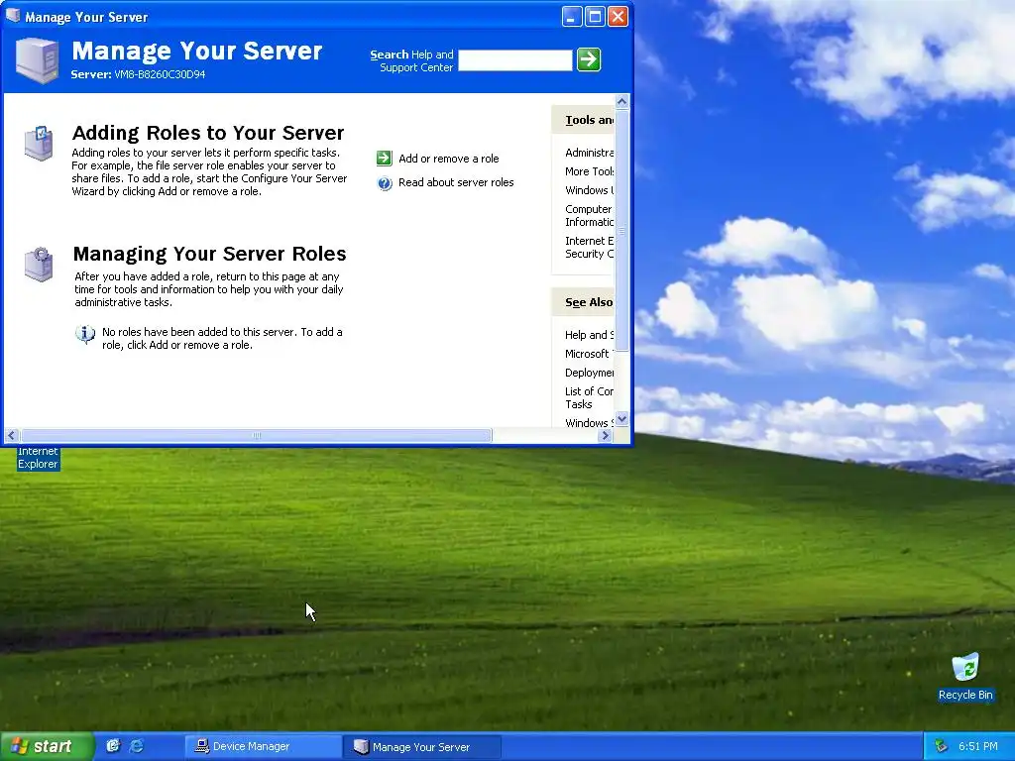Click Add or remove a role link
This screenshot has width=1015, height=761.
pos(449,159)
